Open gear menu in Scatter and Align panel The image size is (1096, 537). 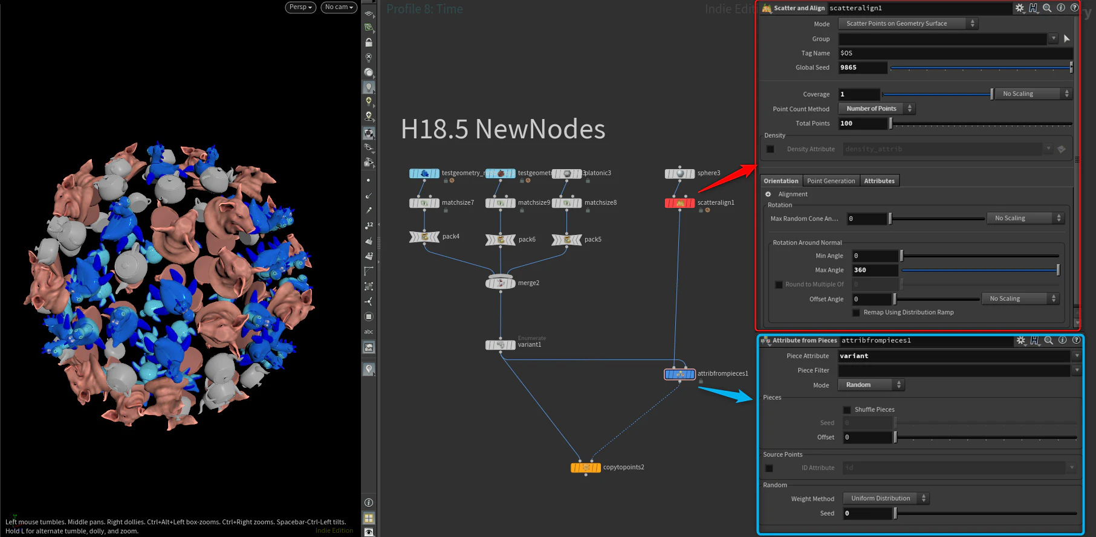1020,8
